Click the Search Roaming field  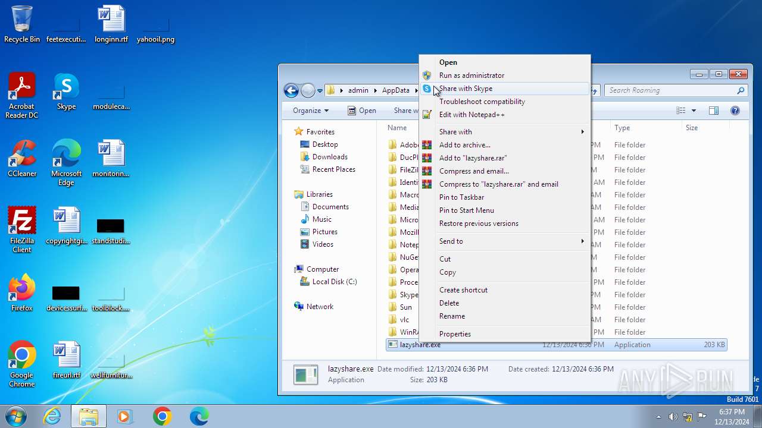pos(676,90)
